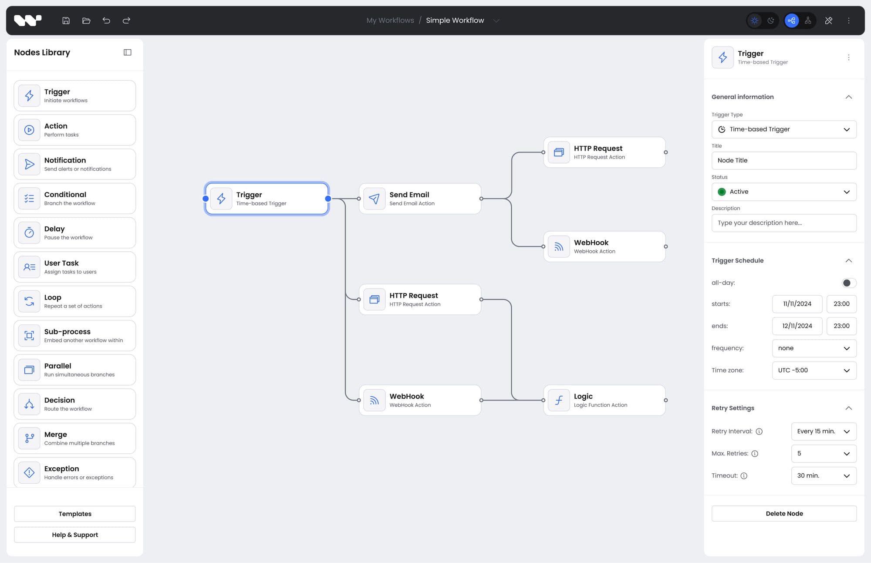This screenshot has width=871, height=563.
Task: Click the green Active status indicator
Action: [722, 192]
